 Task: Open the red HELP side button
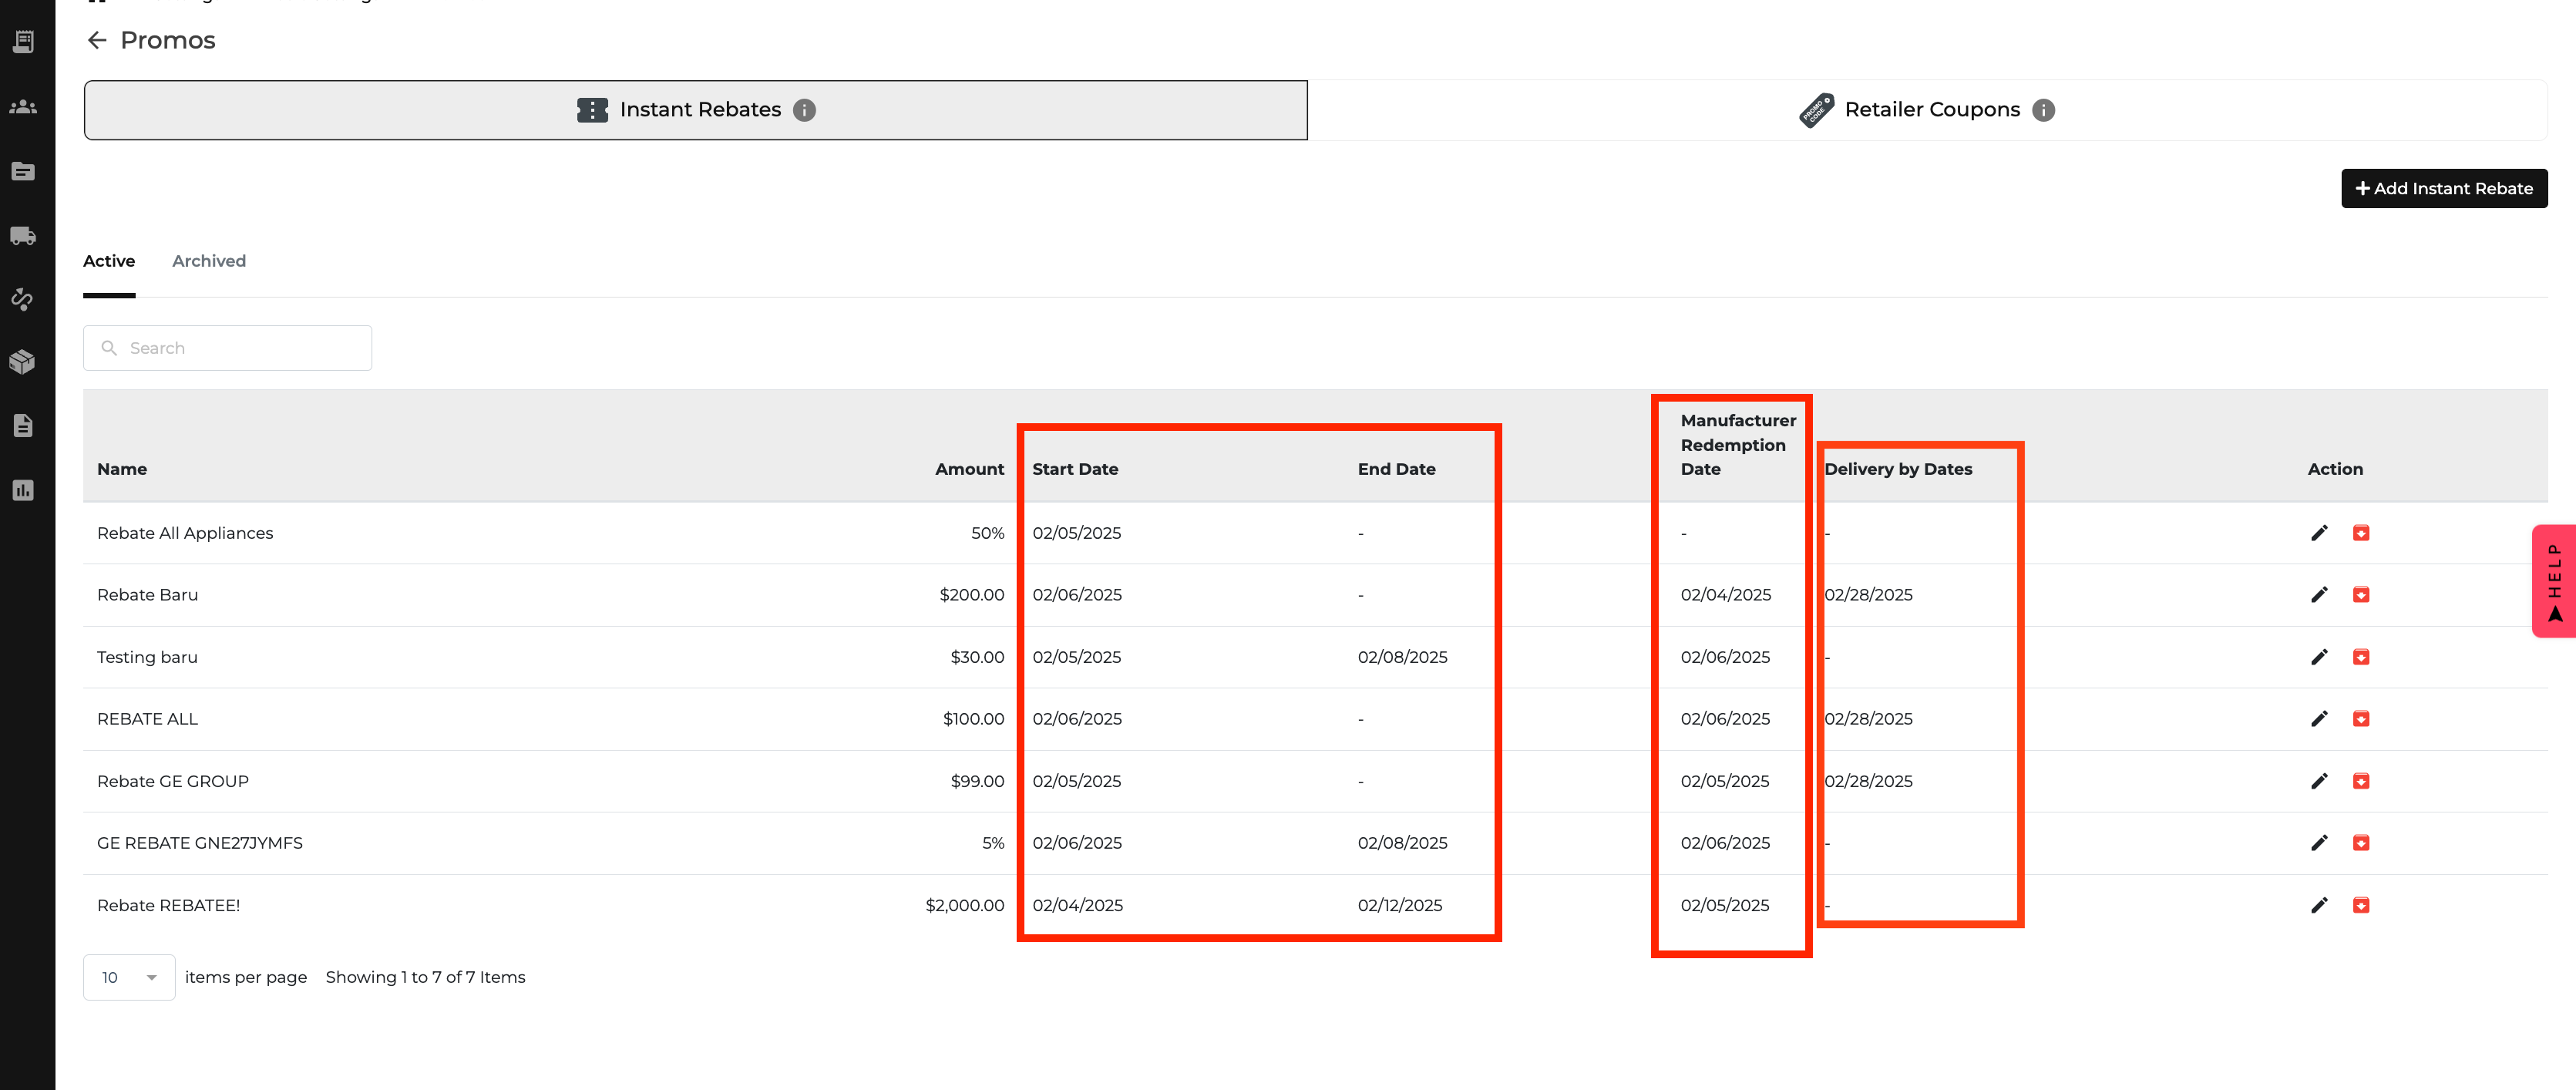[2554, 580]
